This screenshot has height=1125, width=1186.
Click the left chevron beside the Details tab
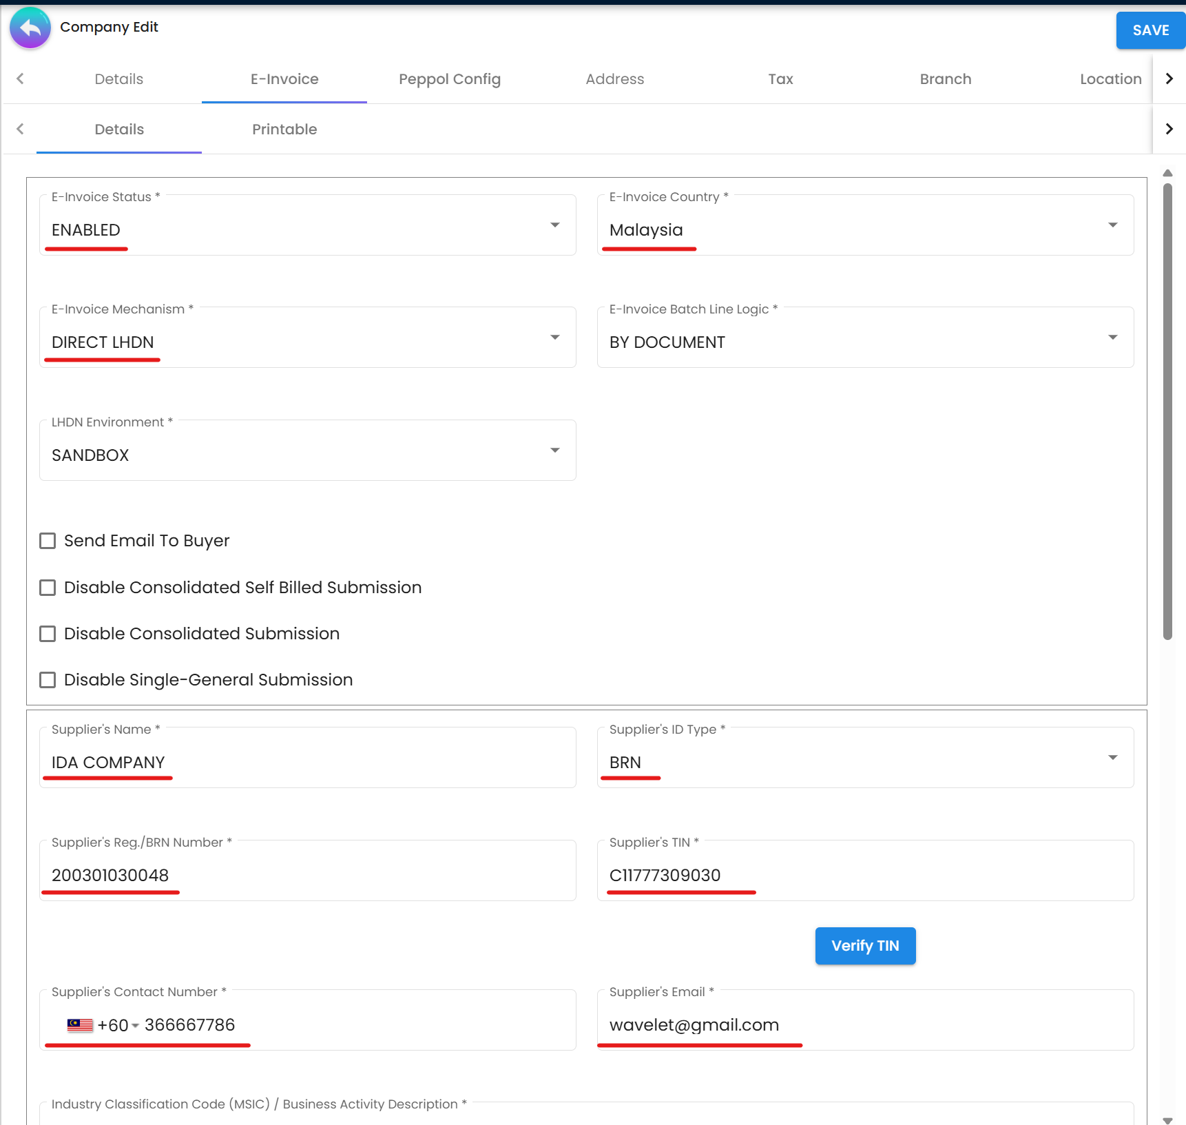[20, 79]
